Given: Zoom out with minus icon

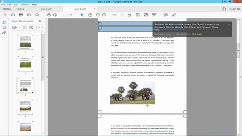Looking at the screenshot, I should click(x=98, y=15).
